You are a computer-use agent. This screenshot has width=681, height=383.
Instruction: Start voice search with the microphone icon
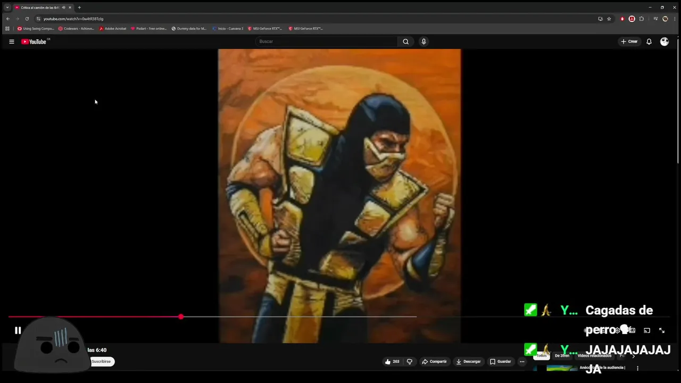coord(423,41)
